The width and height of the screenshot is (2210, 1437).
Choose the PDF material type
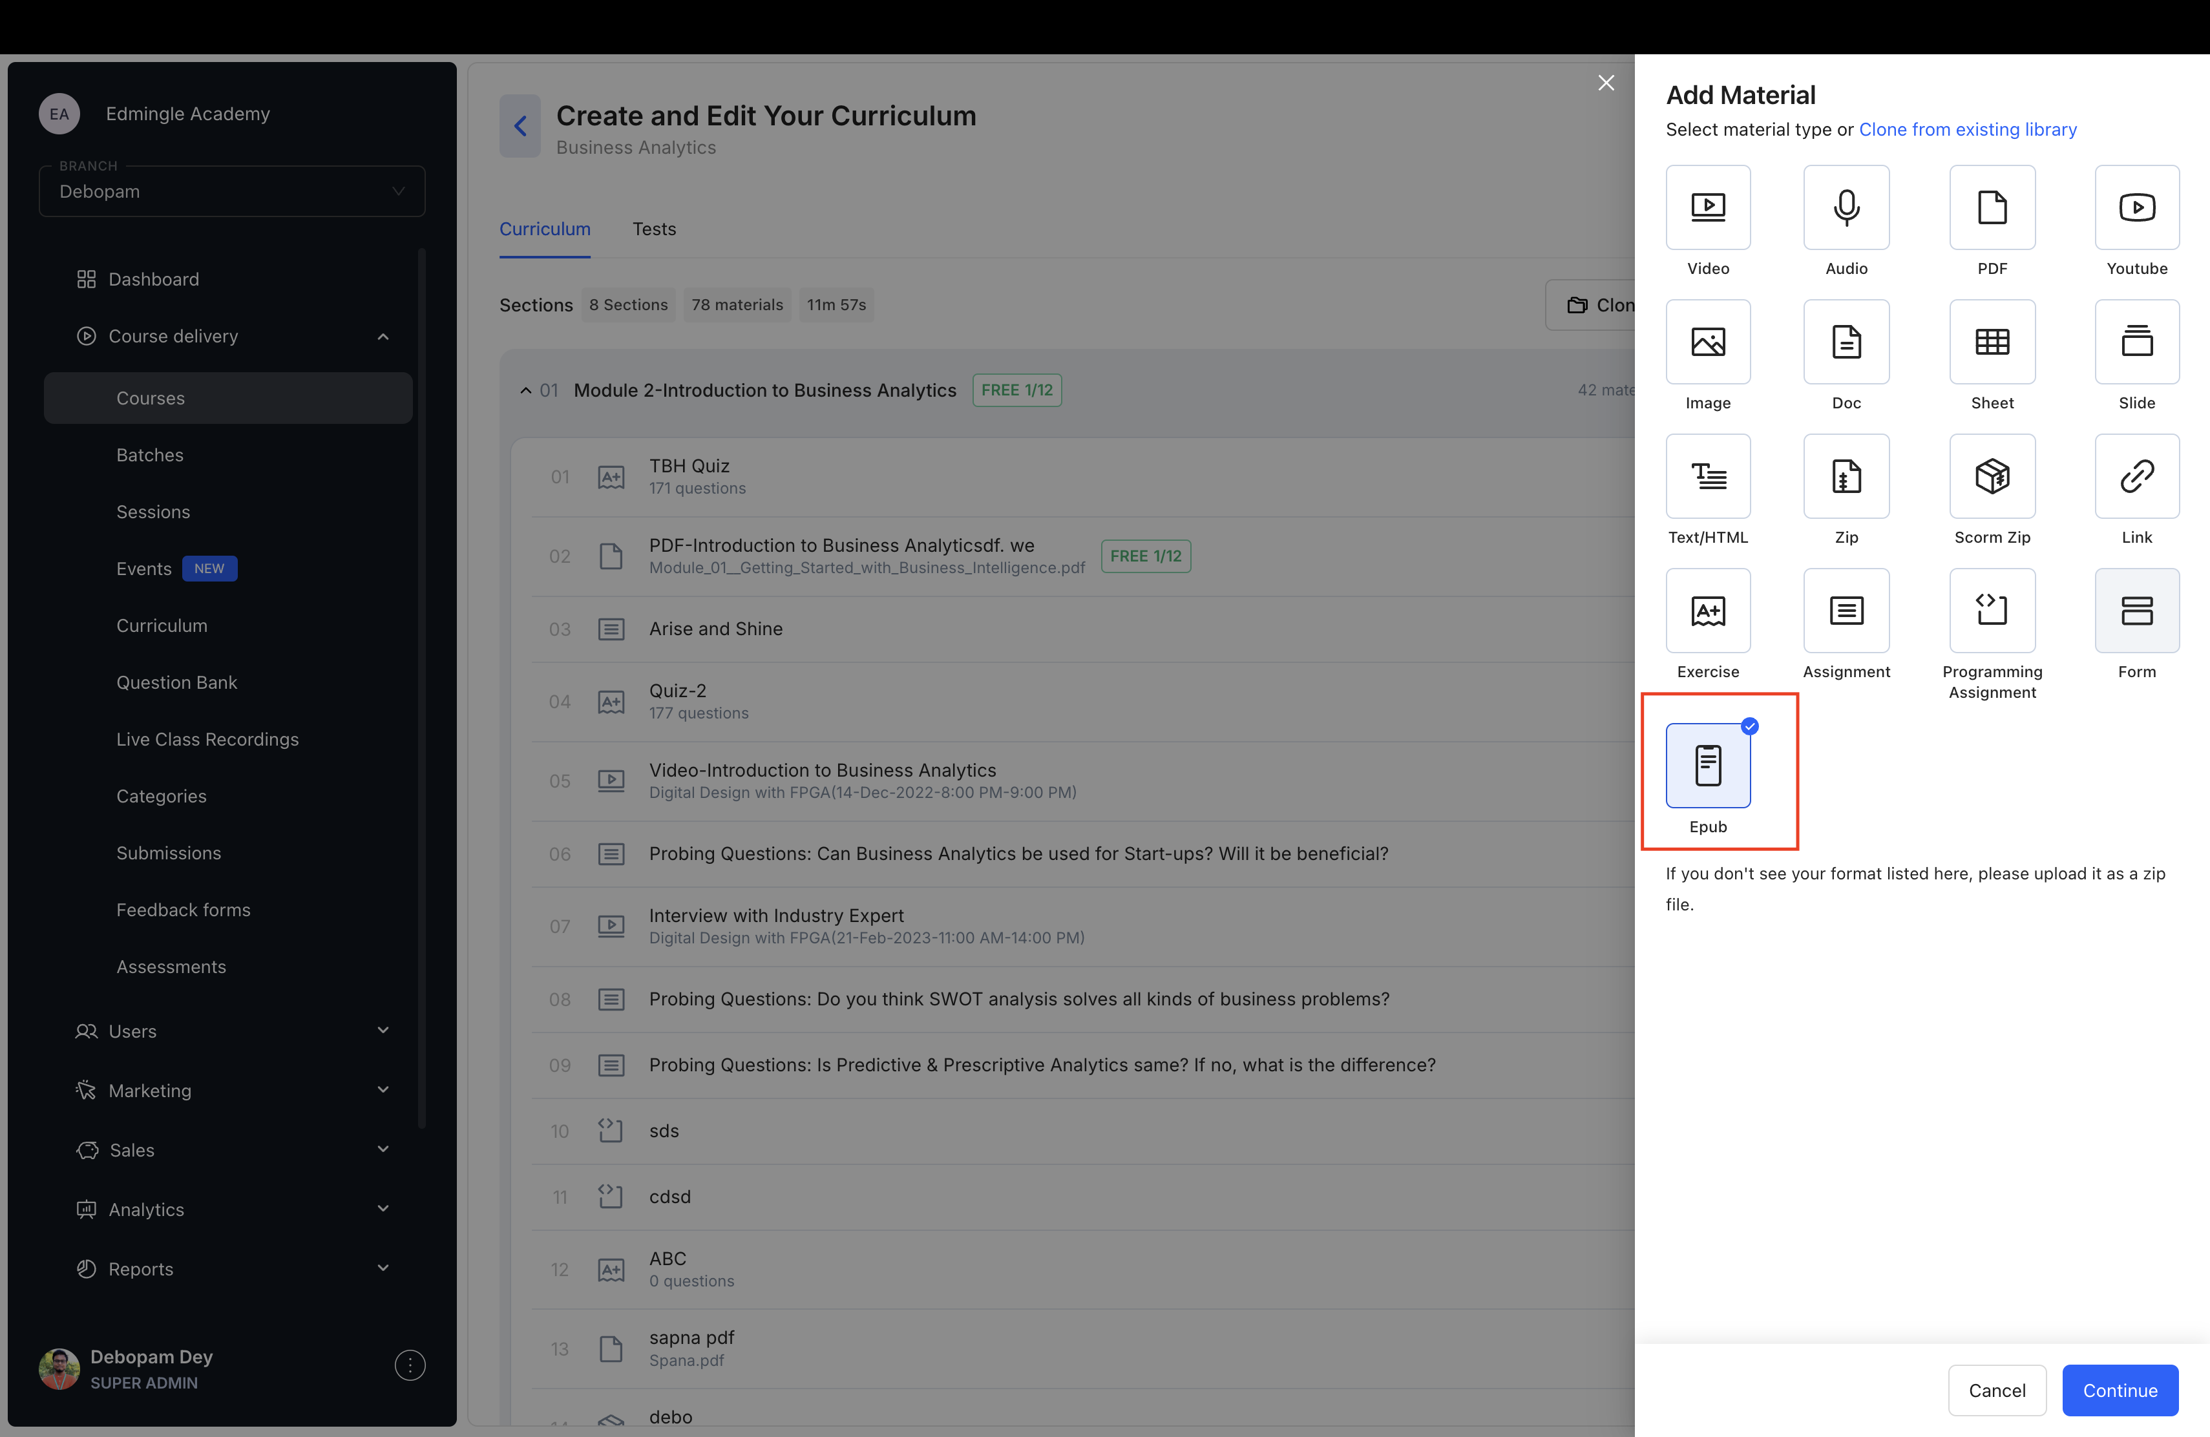click(1992, 207)
